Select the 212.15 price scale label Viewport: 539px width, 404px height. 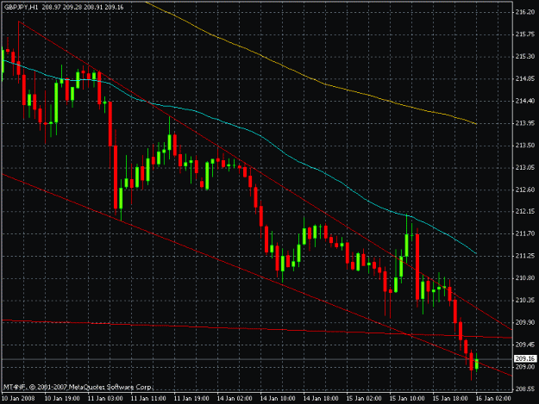(525, 211)
